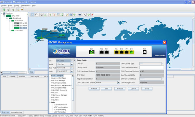Click the FXS1 port on device panel
195x117 pixels.
(x=107, y=52)
